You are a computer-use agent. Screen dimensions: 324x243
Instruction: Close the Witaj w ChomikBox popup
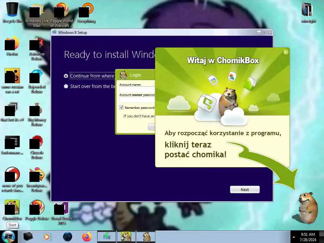coord(285,52)
